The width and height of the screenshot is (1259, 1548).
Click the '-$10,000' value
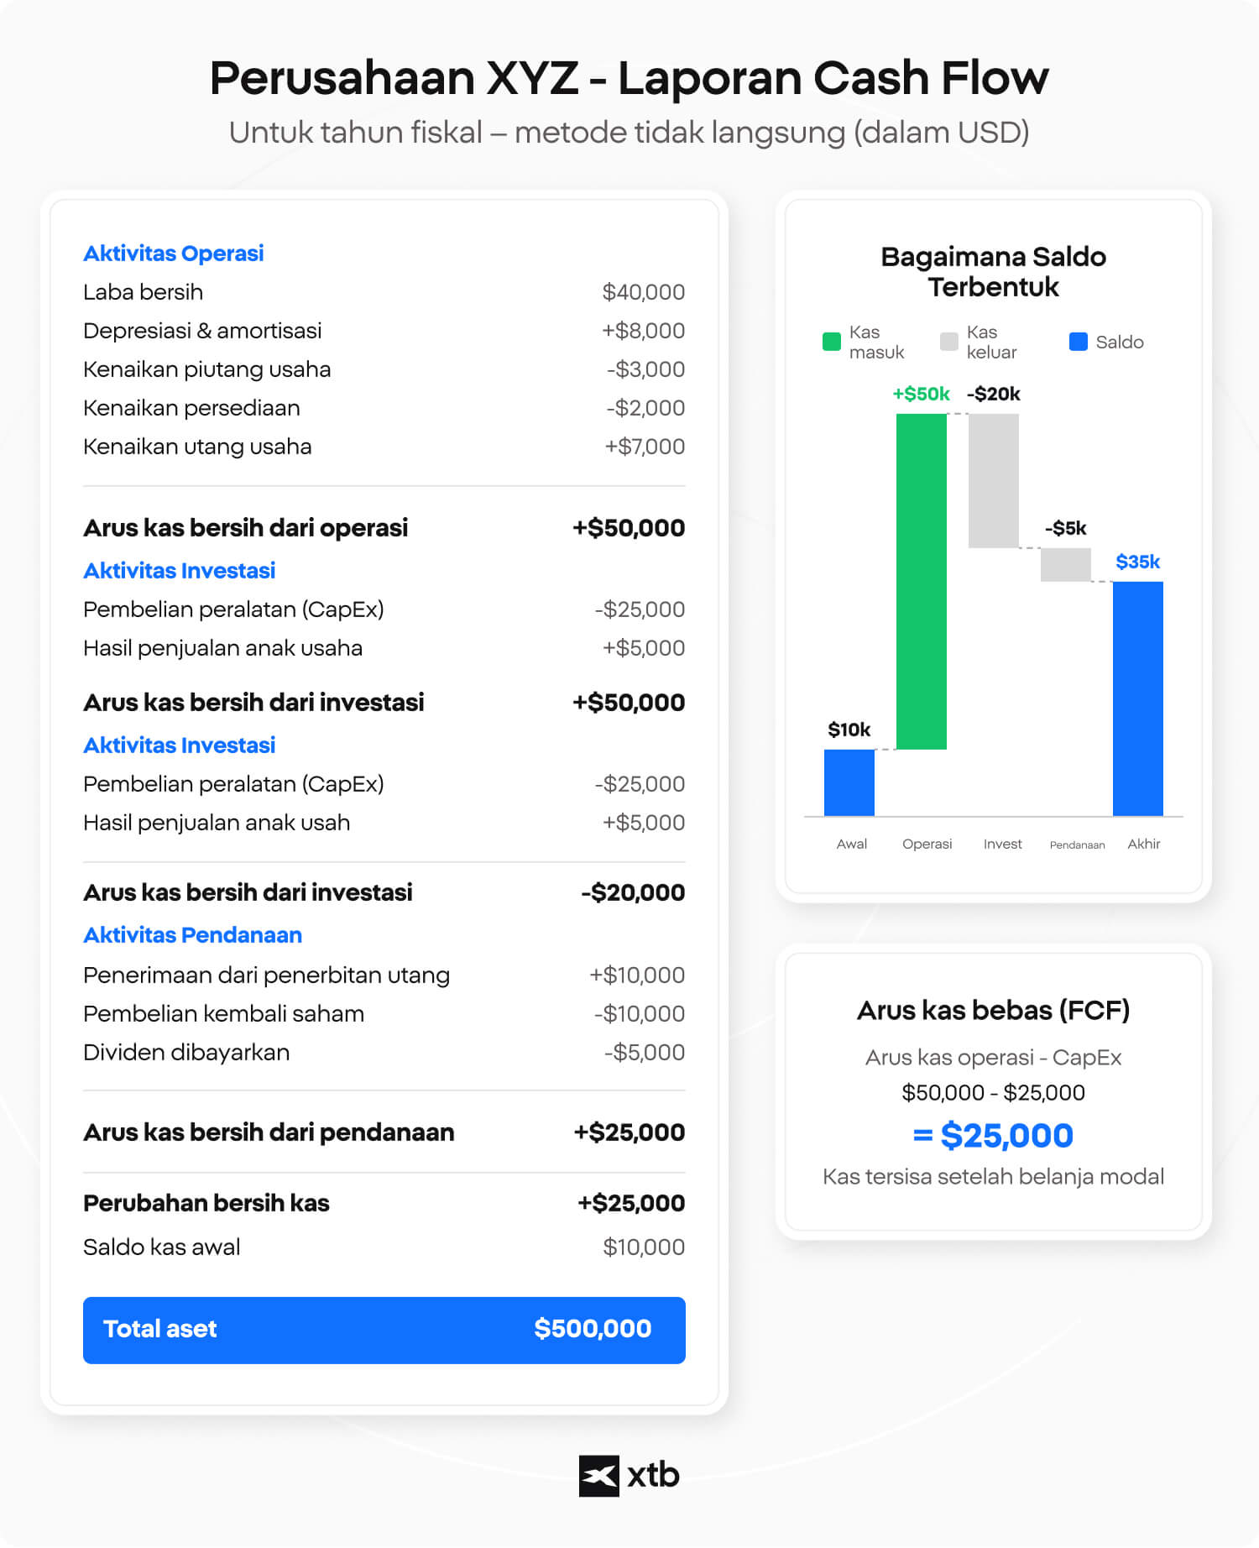point(640,1014)
